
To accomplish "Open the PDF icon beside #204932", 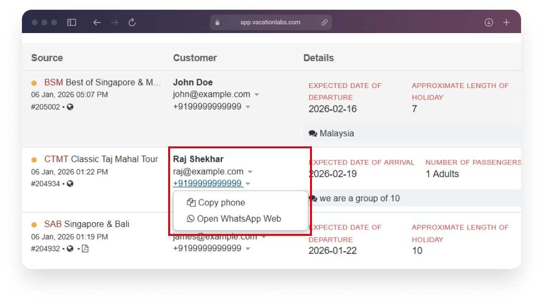I will pyautogui.click(x=85, y=249).
